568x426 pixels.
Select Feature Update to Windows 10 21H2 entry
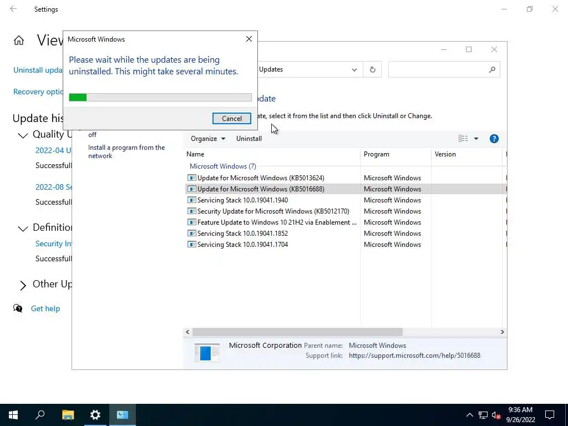coord(277,222)
